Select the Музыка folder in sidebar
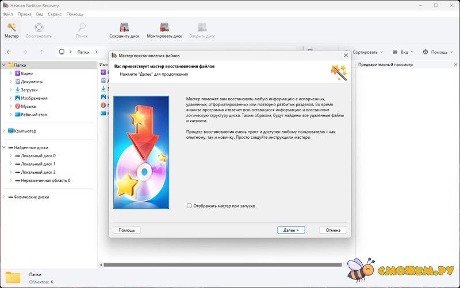The height and width of the screenshot is (288, 460). point(28,106)
